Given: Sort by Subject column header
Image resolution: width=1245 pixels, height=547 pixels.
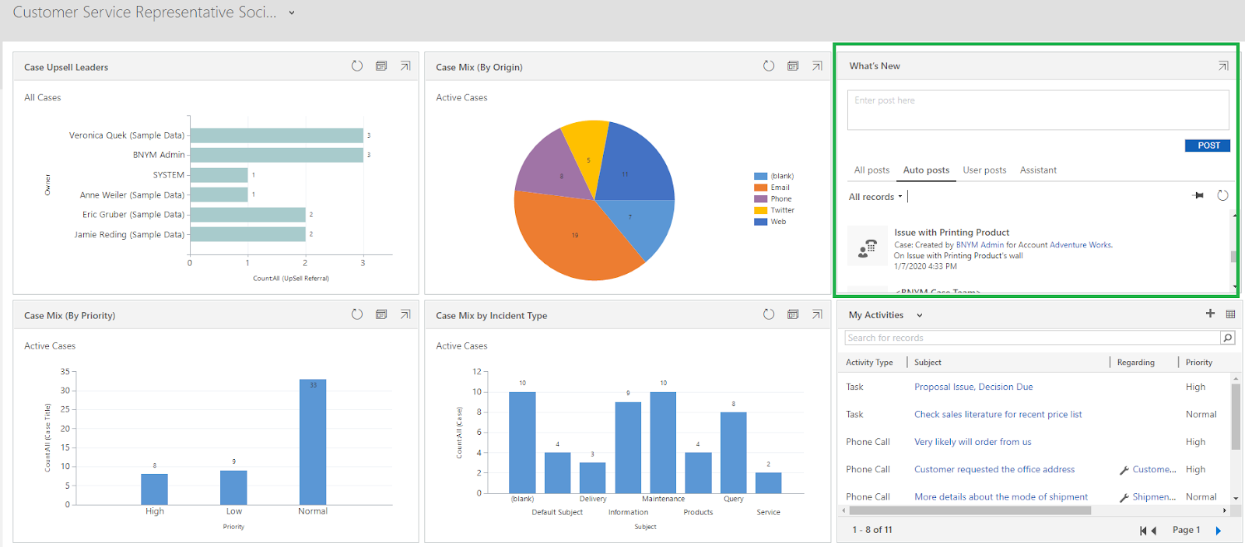Looking at the screenshot, I should click(x=928, y=362).
